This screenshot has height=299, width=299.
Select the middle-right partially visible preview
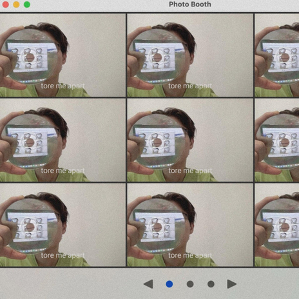277,140
